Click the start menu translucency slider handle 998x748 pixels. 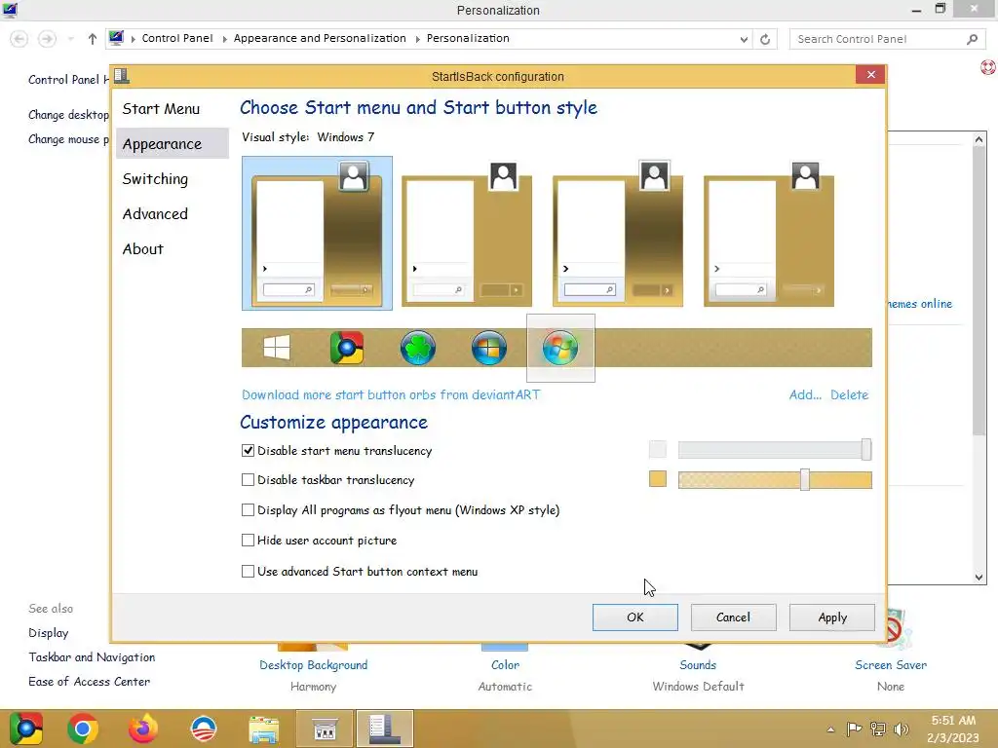tap(866, 450)
